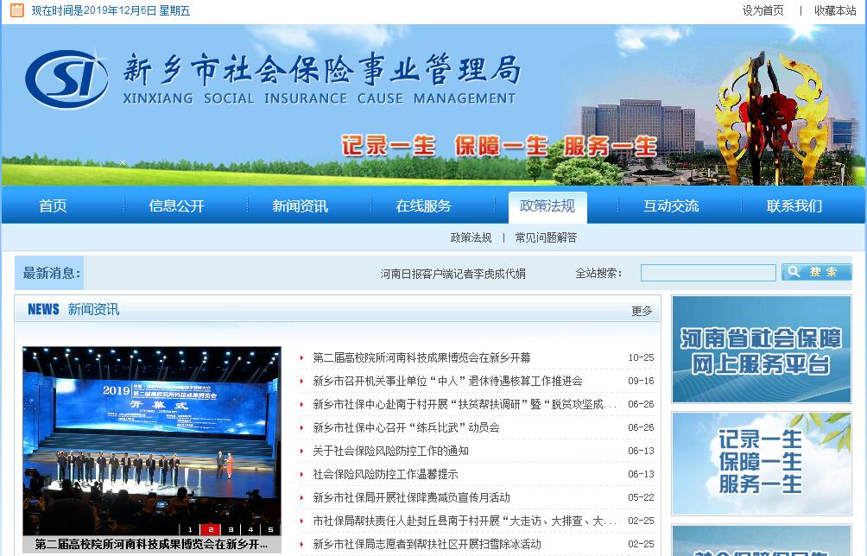Open the 互动交流 navigation tab
Image resolution: width=867 pixels, height=556 pixels.
pos(670,206)
